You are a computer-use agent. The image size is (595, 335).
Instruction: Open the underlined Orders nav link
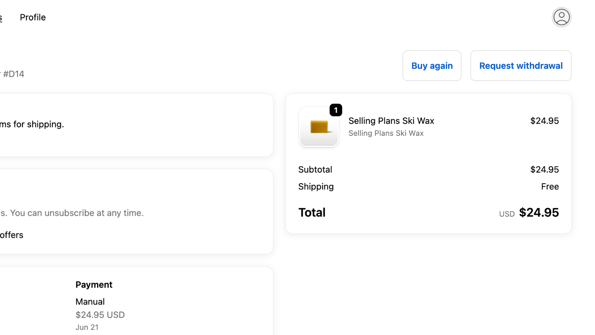click(x=1, y=17)
